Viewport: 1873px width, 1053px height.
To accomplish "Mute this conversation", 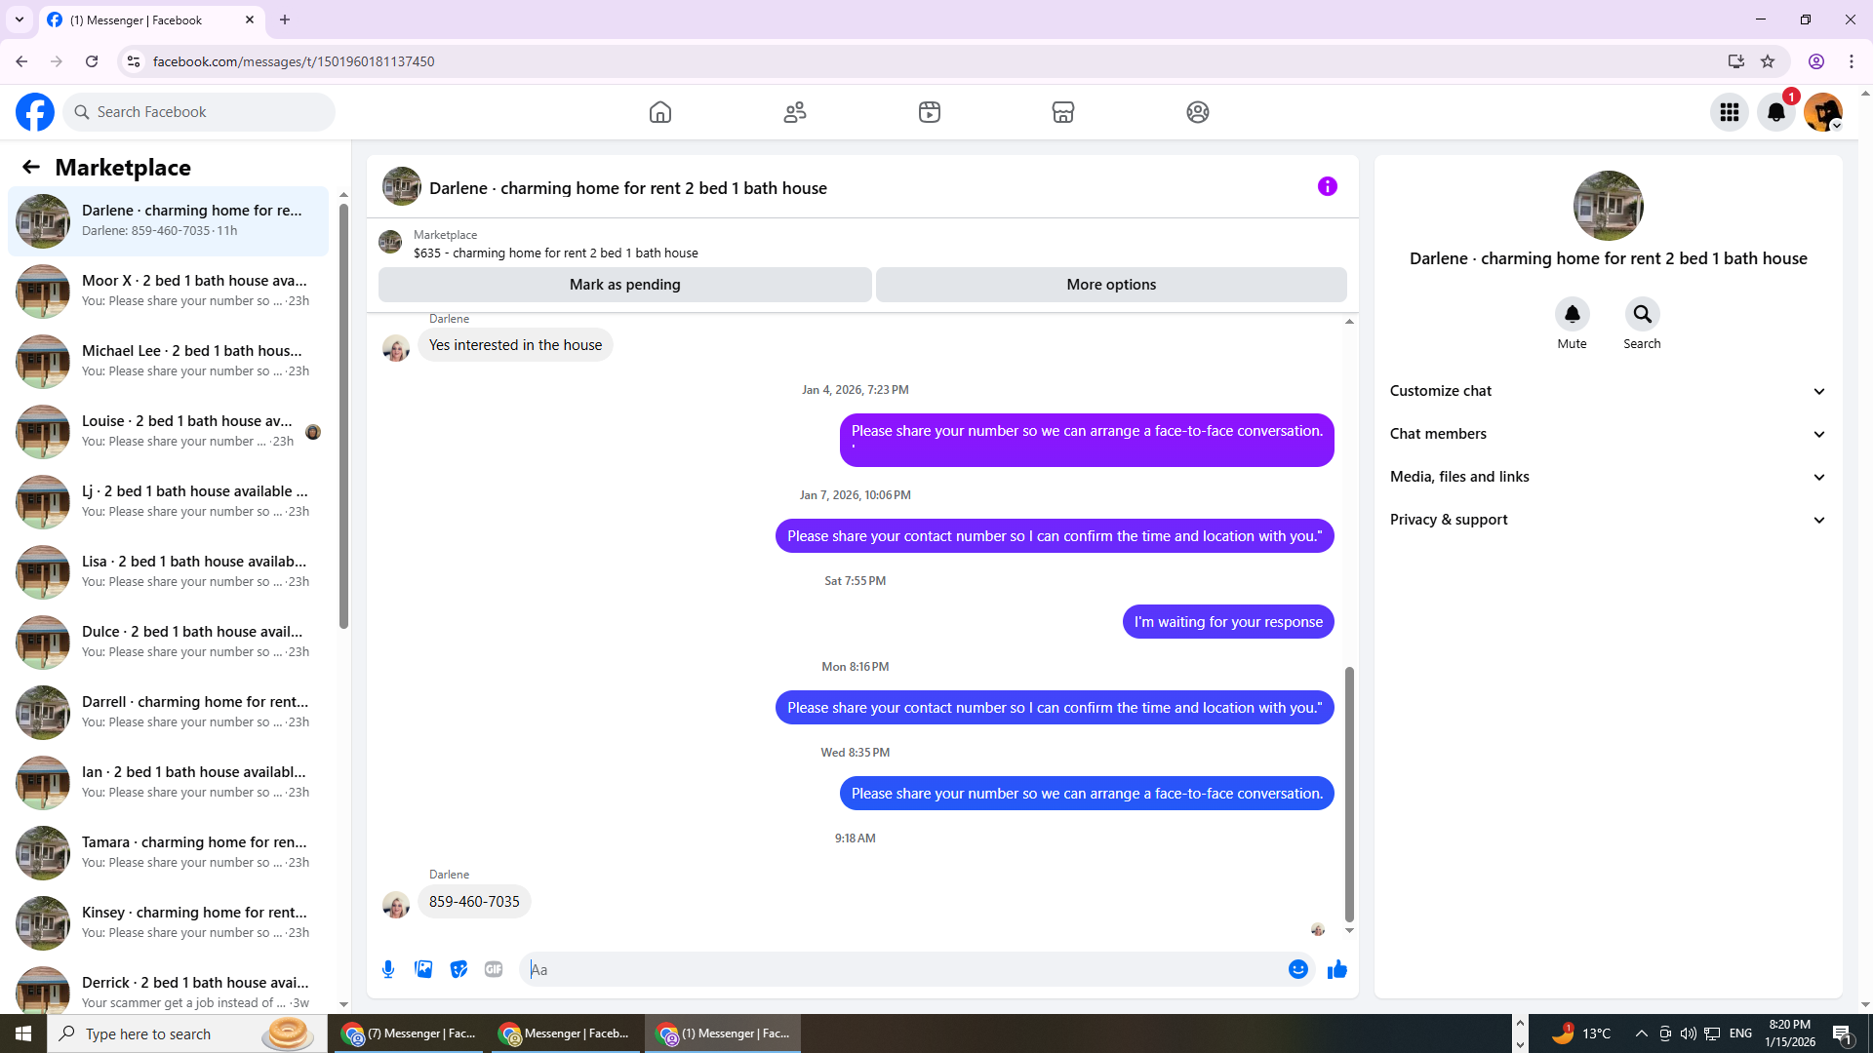I will pos(1572,315).
